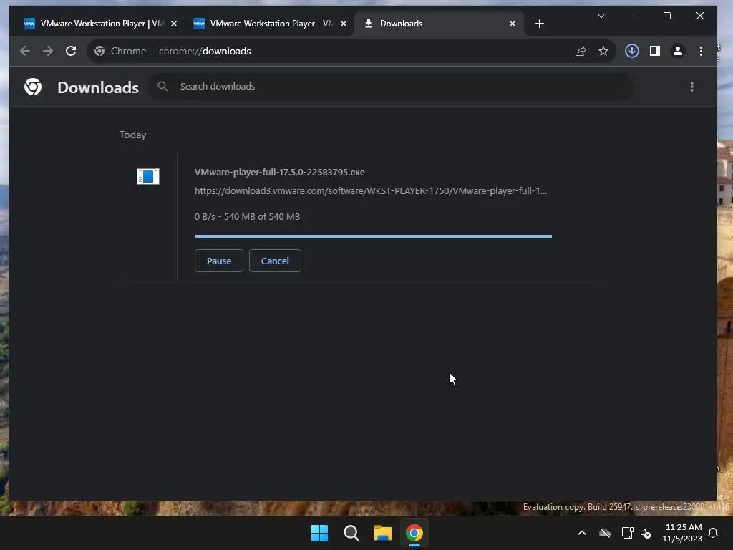Reload the downloads page

71,51
